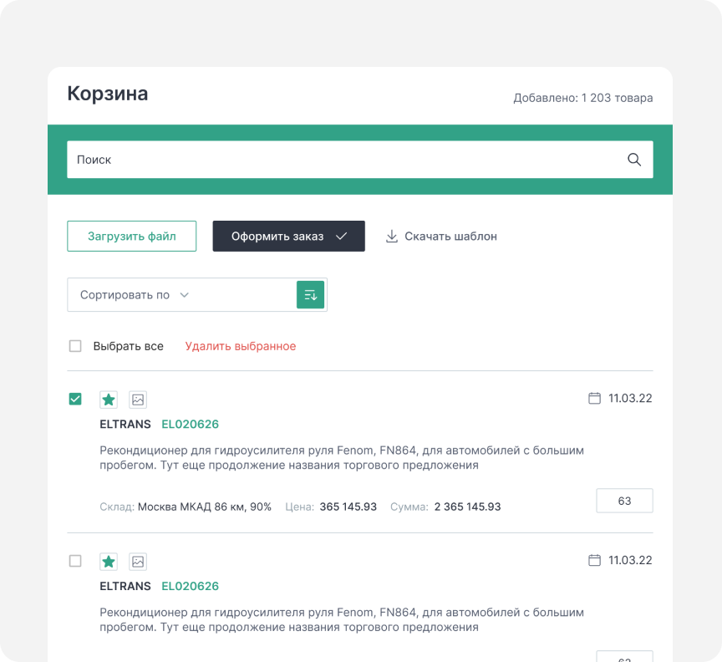Click 'Загрузить файл' button
The image size is (722, 662).
(x=132, y=237)
